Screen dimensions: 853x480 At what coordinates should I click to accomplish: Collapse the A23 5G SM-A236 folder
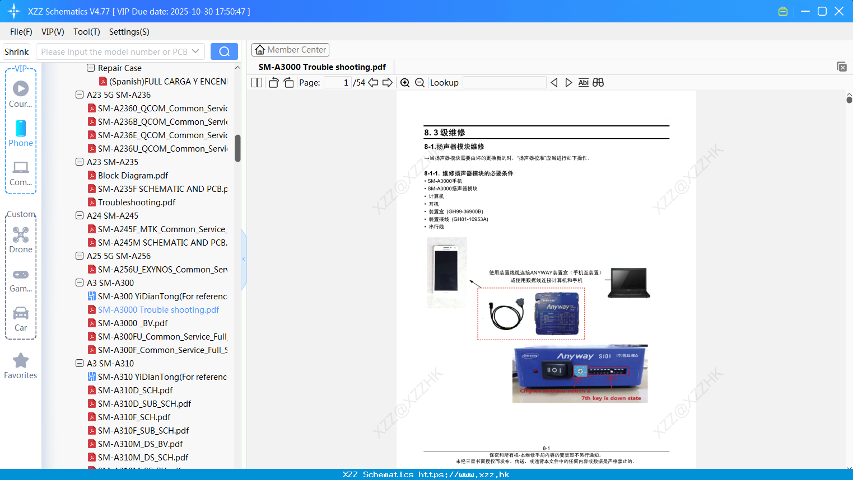click(80, 95)
